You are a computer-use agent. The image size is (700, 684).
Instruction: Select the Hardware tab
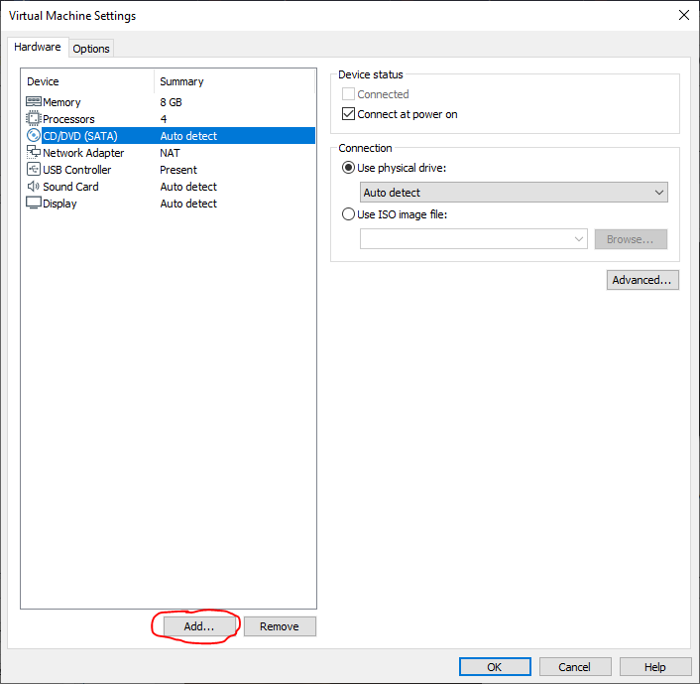38,48
